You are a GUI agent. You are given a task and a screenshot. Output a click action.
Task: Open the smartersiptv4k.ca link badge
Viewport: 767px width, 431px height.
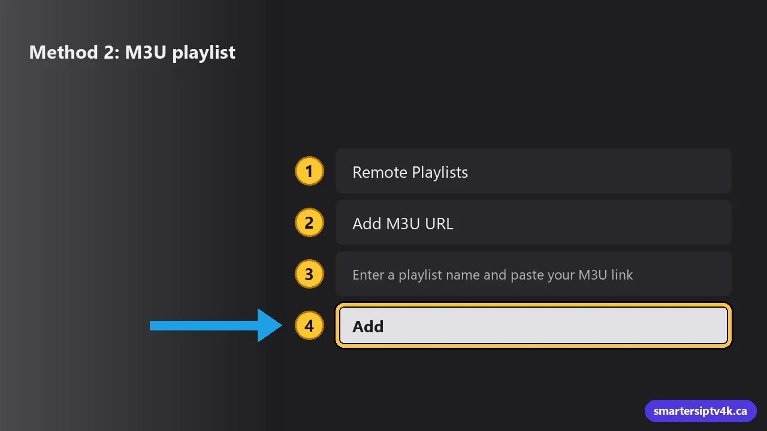pyautogui.click(x=700, y=411)
